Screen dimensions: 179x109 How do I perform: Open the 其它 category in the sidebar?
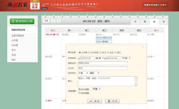(14, 60)
